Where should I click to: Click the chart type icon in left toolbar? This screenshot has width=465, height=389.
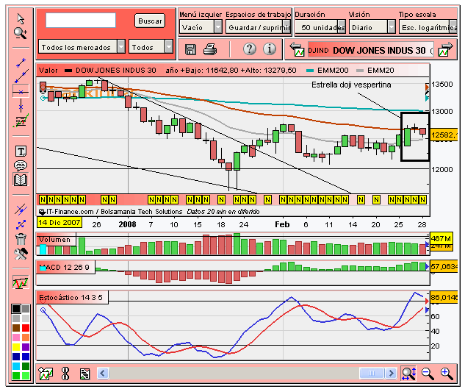pos(21,282)
